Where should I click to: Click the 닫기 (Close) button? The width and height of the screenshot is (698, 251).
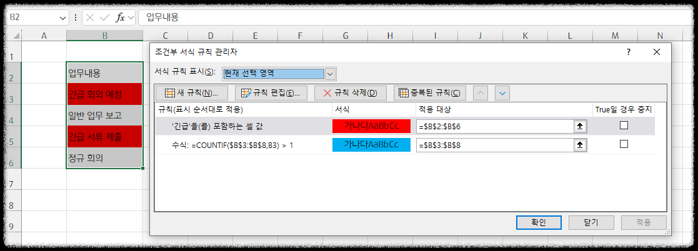click(591, 222)
